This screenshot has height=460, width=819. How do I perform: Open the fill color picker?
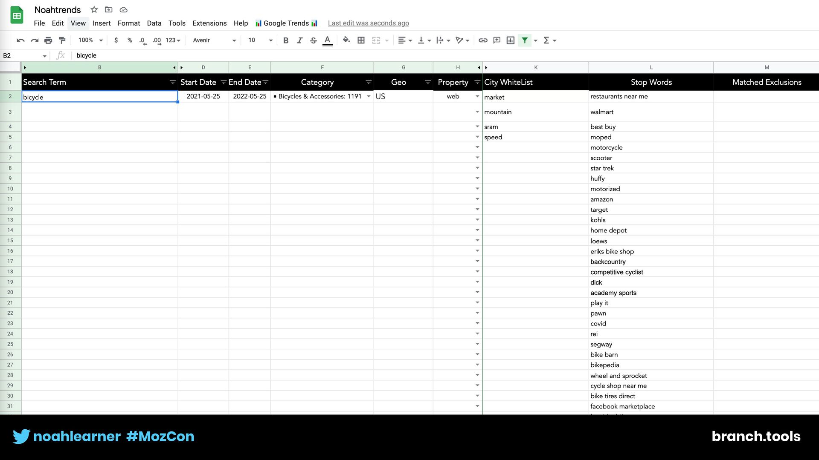[346, 40]
